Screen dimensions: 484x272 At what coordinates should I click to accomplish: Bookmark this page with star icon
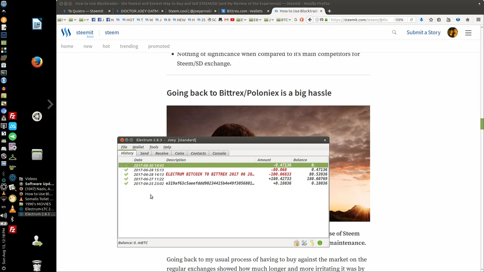(x=431, y=20)
